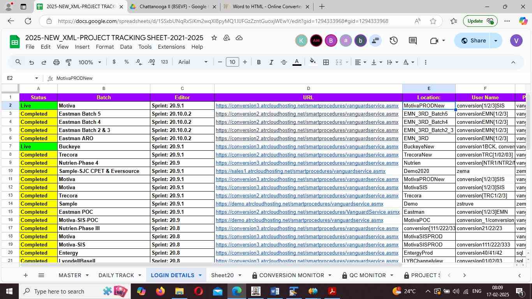This screenshot has width=532, height=299.
Task: Toggle bold formatting
Action: tap(259, 62)
